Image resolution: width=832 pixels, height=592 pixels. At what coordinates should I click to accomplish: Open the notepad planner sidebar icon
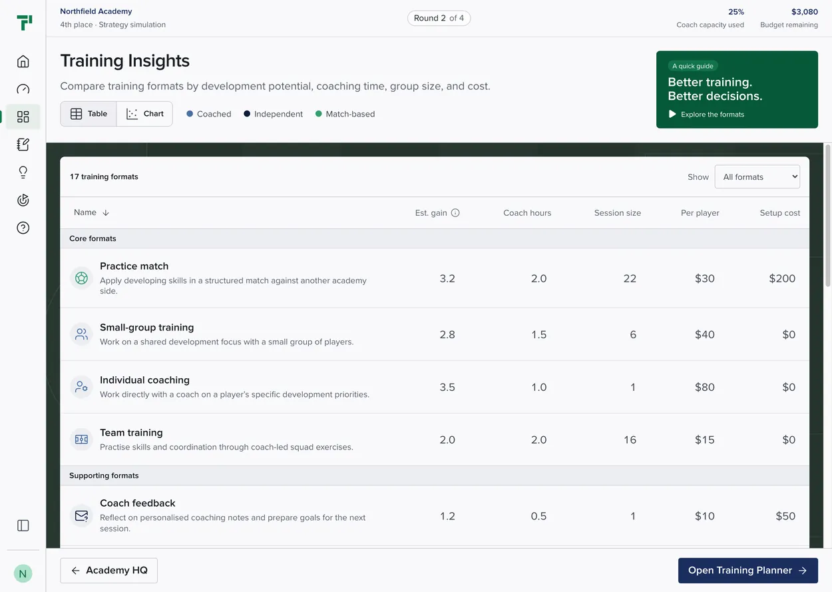[23, 145]
